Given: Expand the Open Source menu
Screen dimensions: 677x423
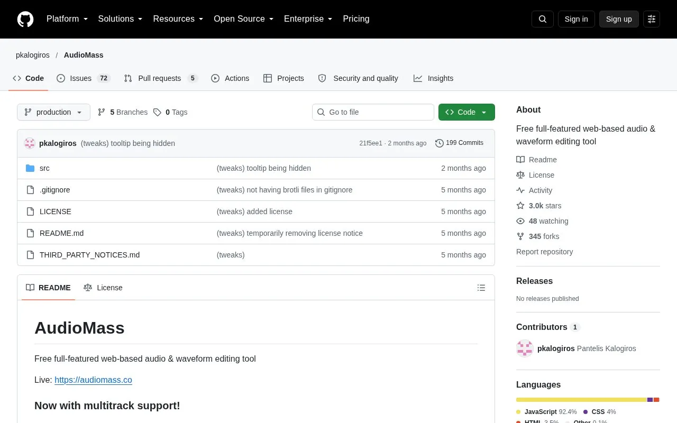Looking at the screenshot, I should coord(244,19).
